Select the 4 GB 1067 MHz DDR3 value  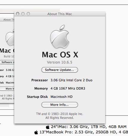tap(68, 88)
